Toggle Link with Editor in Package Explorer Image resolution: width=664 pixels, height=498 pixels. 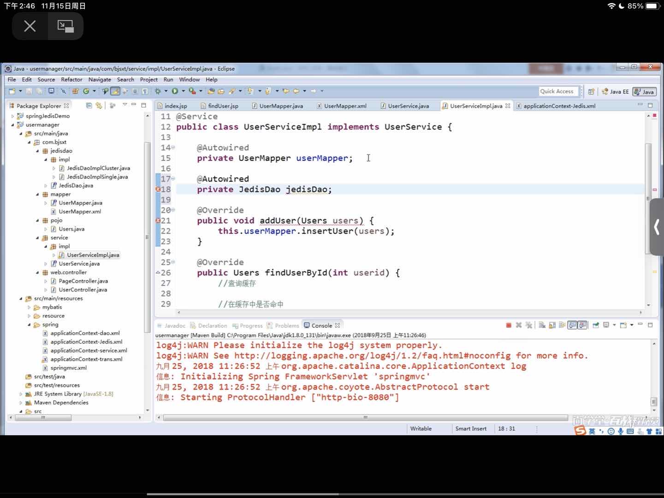pyautogui.click(x=99, y=106)
